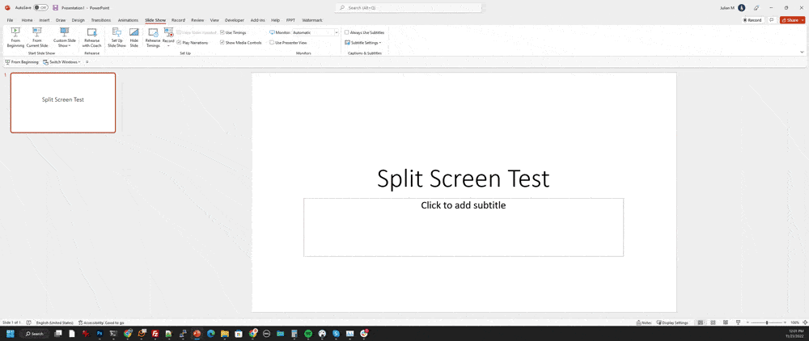Select the Split Screen Test slide thumbnail
Screen dimensions: 809x341
point(63,103)
